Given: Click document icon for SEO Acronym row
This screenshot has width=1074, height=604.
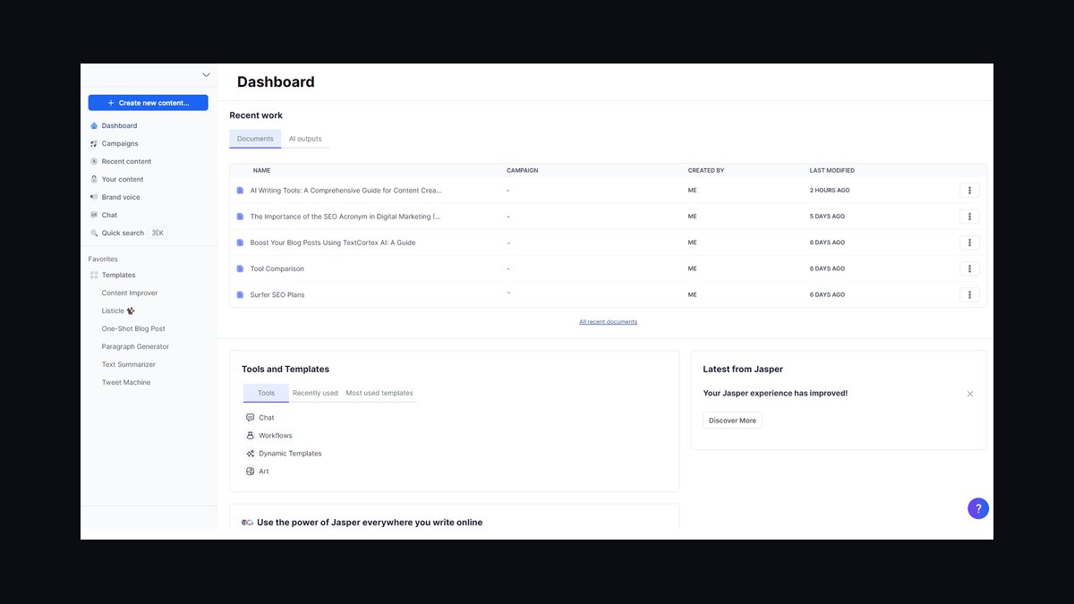Looking at the screenshot, I should (x=240, y=217).
